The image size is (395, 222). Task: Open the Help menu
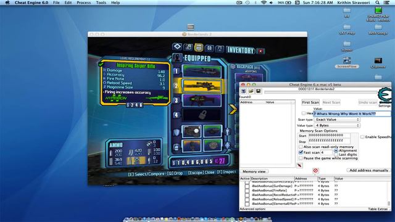tap(115, 2)
